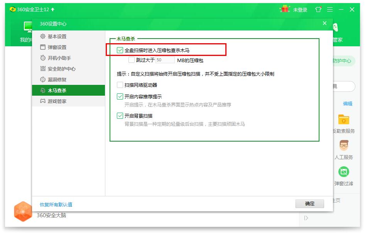Enable skipping compressed packages larger than 50MB
Screen dimensions: 365x233
click(x=130, y=61)
